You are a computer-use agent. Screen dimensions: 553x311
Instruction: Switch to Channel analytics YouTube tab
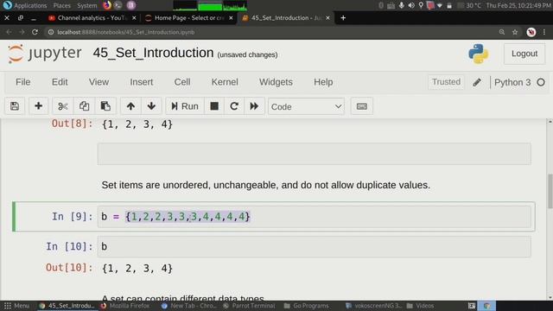92,17
